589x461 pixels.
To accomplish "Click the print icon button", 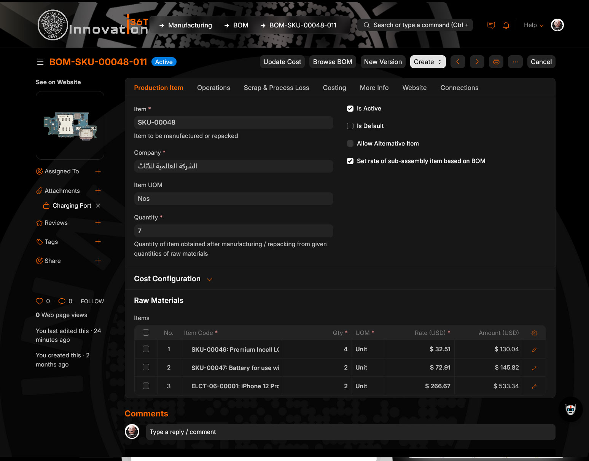I will tap(496, 62).
